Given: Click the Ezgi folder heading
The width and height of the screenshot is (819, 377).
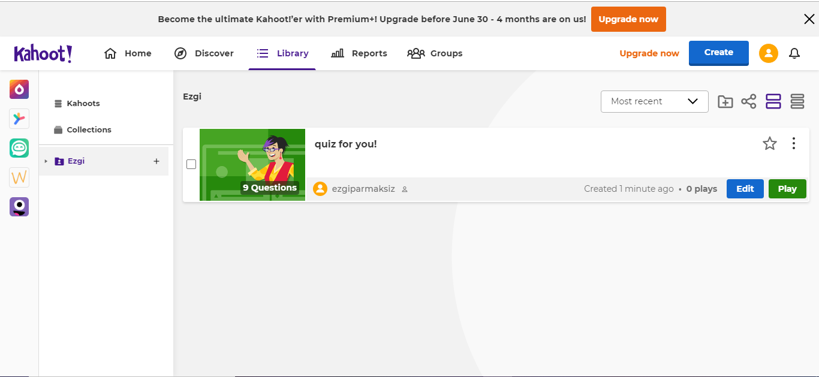Looking at the screenshot, I should click(x=192, y=96).
